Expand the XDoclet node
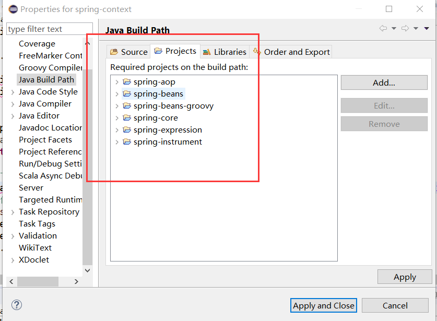This screenshot has width=437, height=321. click(x=13, y=260)
